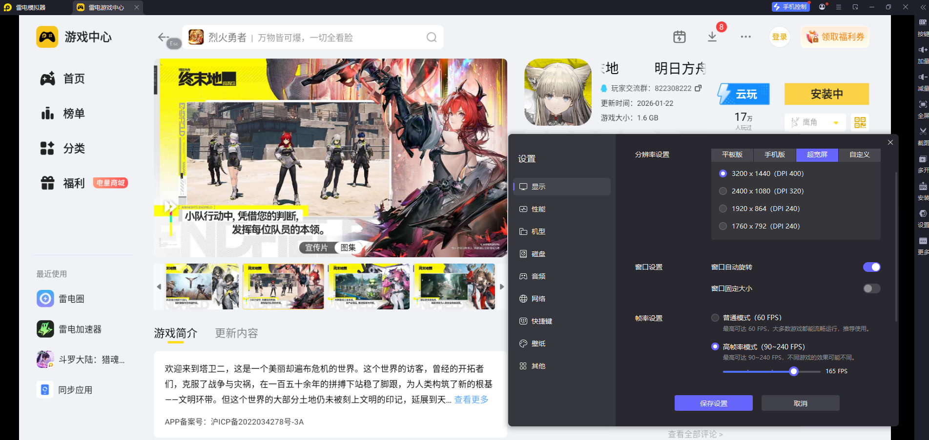Click the search box with 烈火勇者 text
Viewport: 929px width, 440px height.
click(x=313, y=38)
